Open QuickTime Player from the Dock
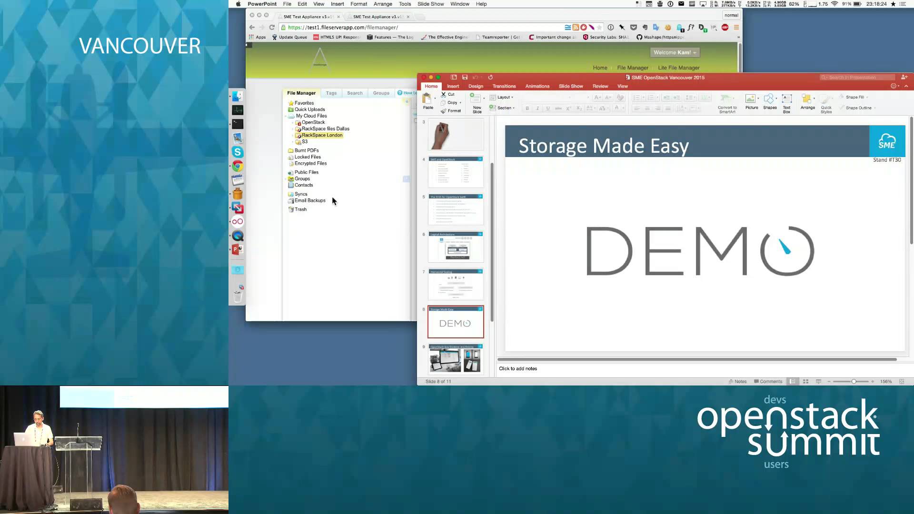Viewport: 914px width, 514px height. point(238,236)
